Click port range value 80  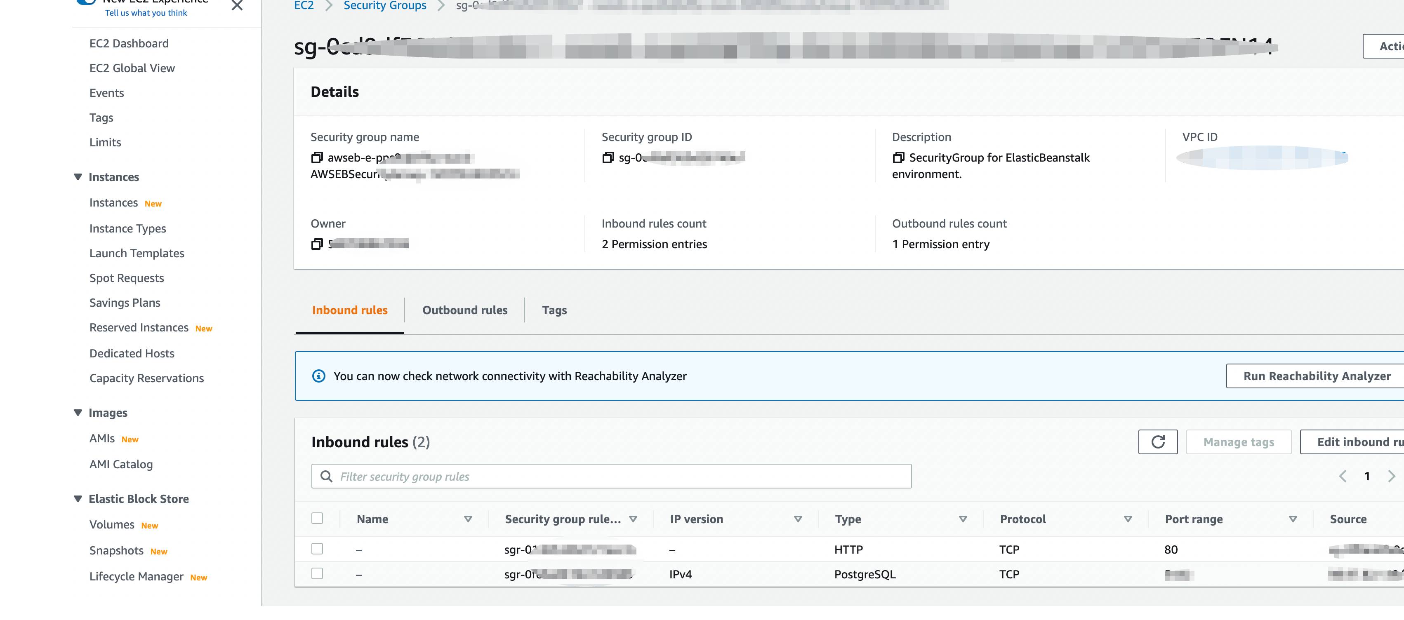[1171, 550]
